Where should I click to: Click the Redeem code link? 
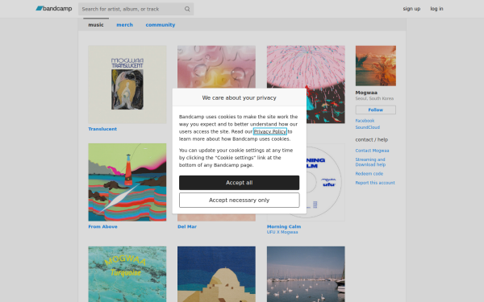[x=369, y=173]
